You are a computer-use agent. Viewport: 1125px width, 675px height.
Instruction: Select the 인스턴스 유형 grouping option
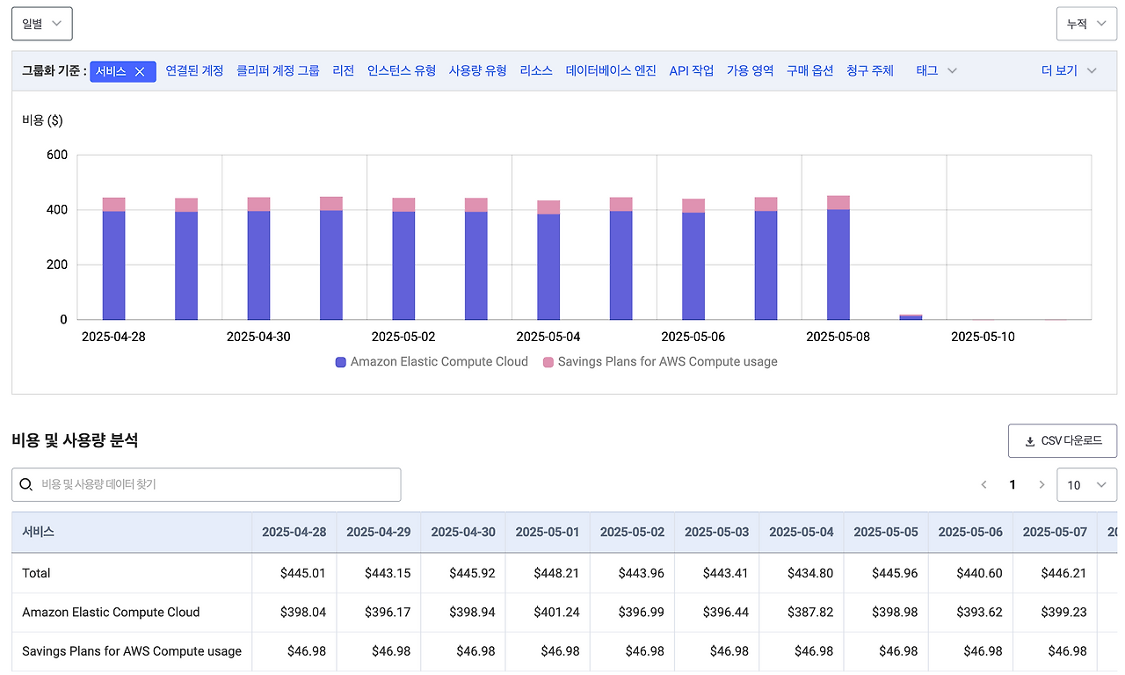(x=402, y=70)
